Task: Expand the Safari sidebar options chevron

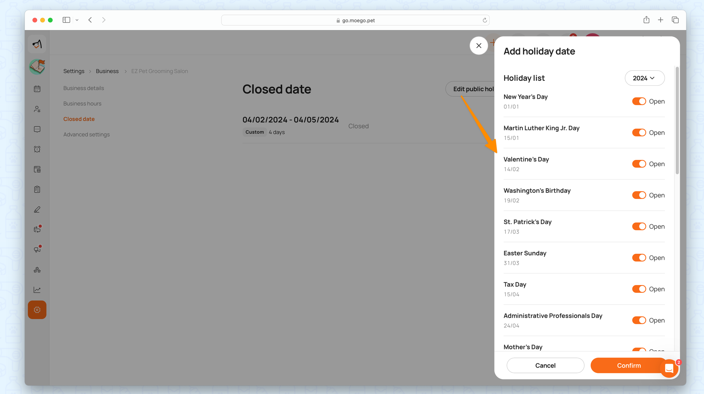Action: 77,20
